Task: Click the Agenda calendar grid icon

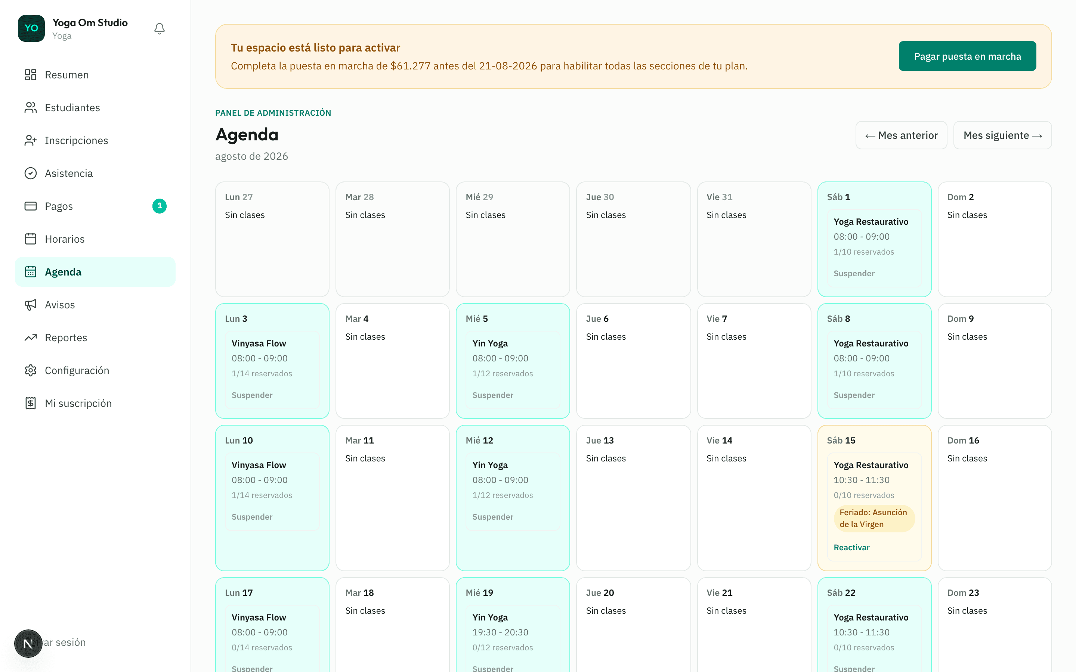Action: pyautogui.click(x=30, y=272)
